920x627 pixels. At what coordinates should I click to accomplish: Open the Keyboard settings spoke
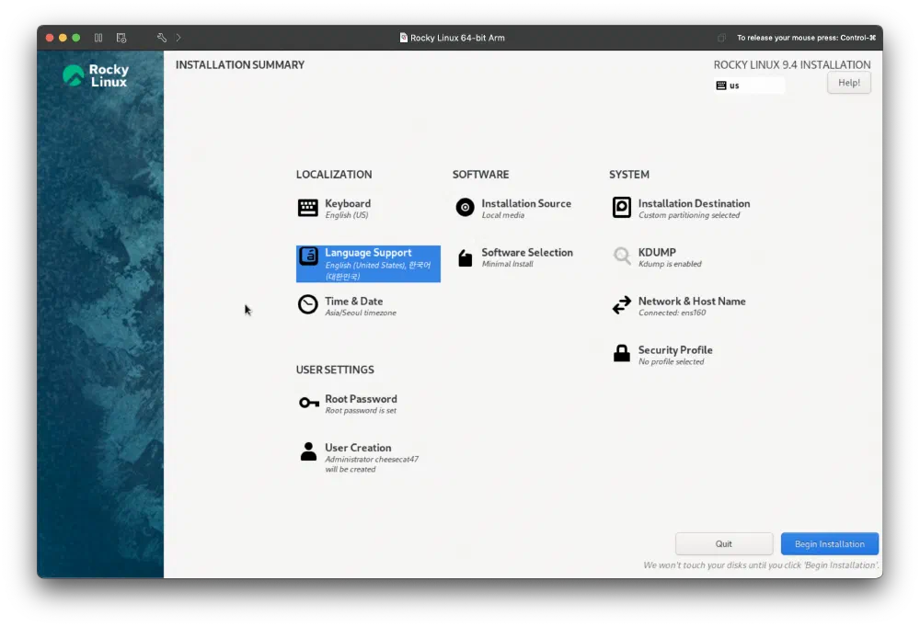coord(307,206)
